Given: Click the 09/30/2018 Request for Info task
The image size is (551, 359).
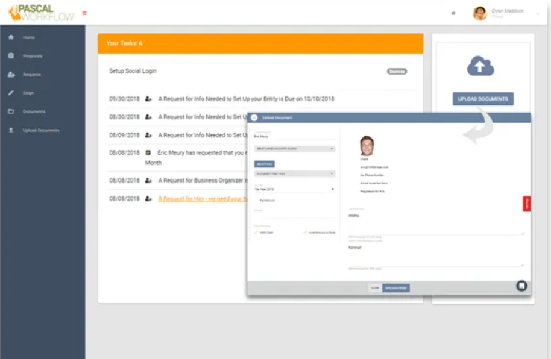Looking at the screenshot, I should click(x=246, y=99).
